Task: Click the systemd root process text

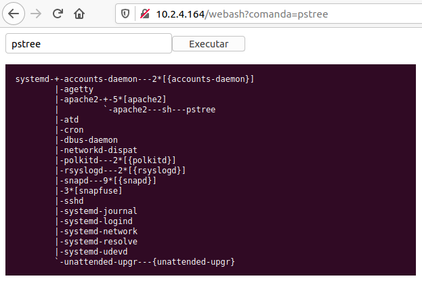Action: click(33, 79)
